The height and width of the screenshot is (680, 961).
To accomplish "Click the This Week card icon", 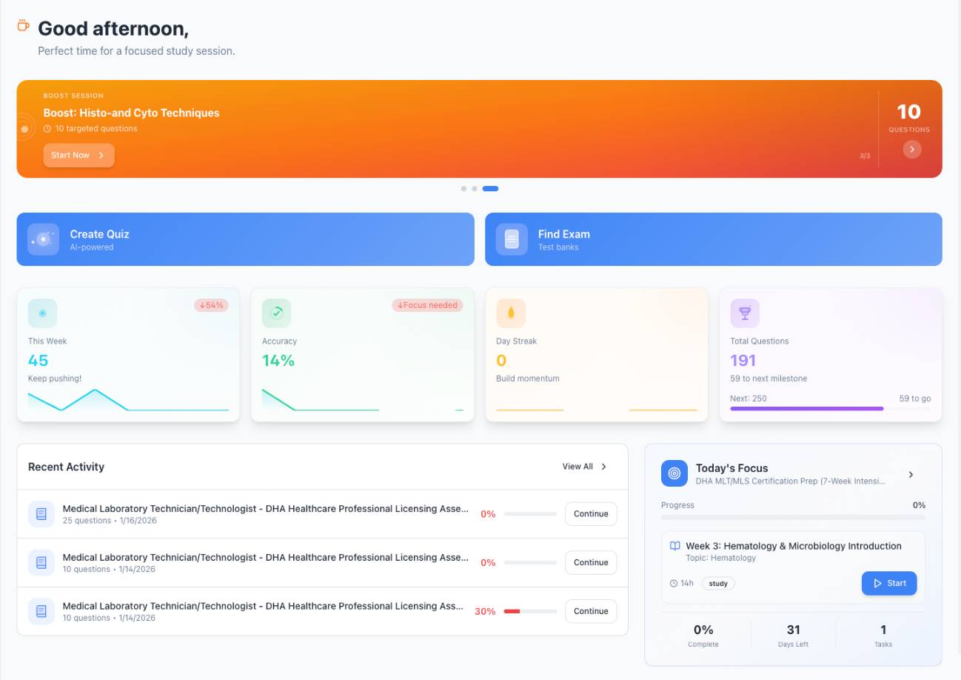I will [x=42, y=313].
